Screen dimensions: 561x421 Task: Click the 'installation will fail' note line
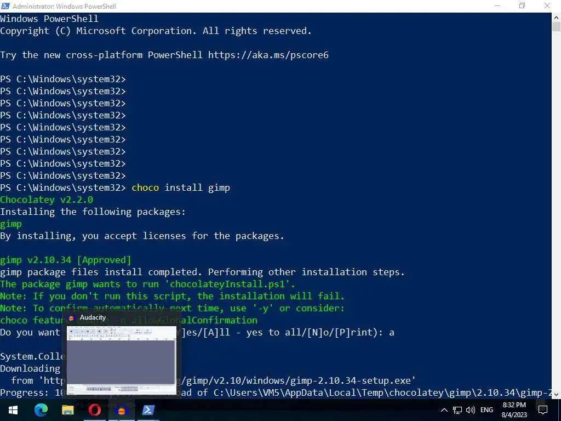pos(172,297)
